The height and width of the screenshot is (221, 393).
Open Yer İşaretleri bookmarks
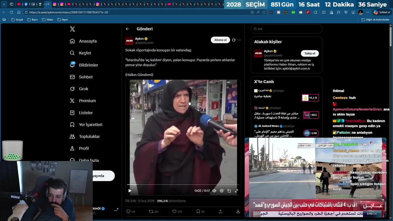(x=86, y=125)
